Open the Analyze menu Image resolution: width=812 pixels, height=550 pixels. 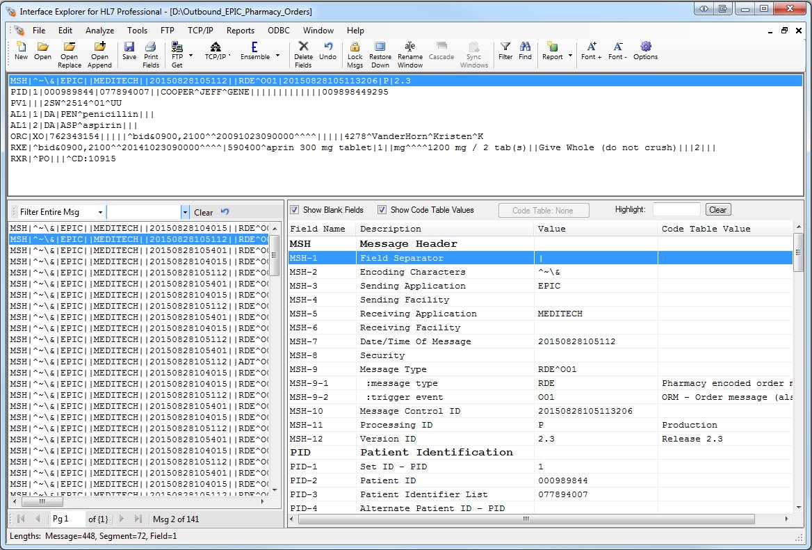(x=99, y=31)
